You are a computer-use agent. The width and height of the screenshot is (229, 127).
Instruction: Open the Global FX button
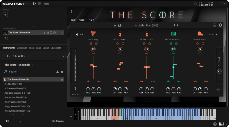point(219,71)
